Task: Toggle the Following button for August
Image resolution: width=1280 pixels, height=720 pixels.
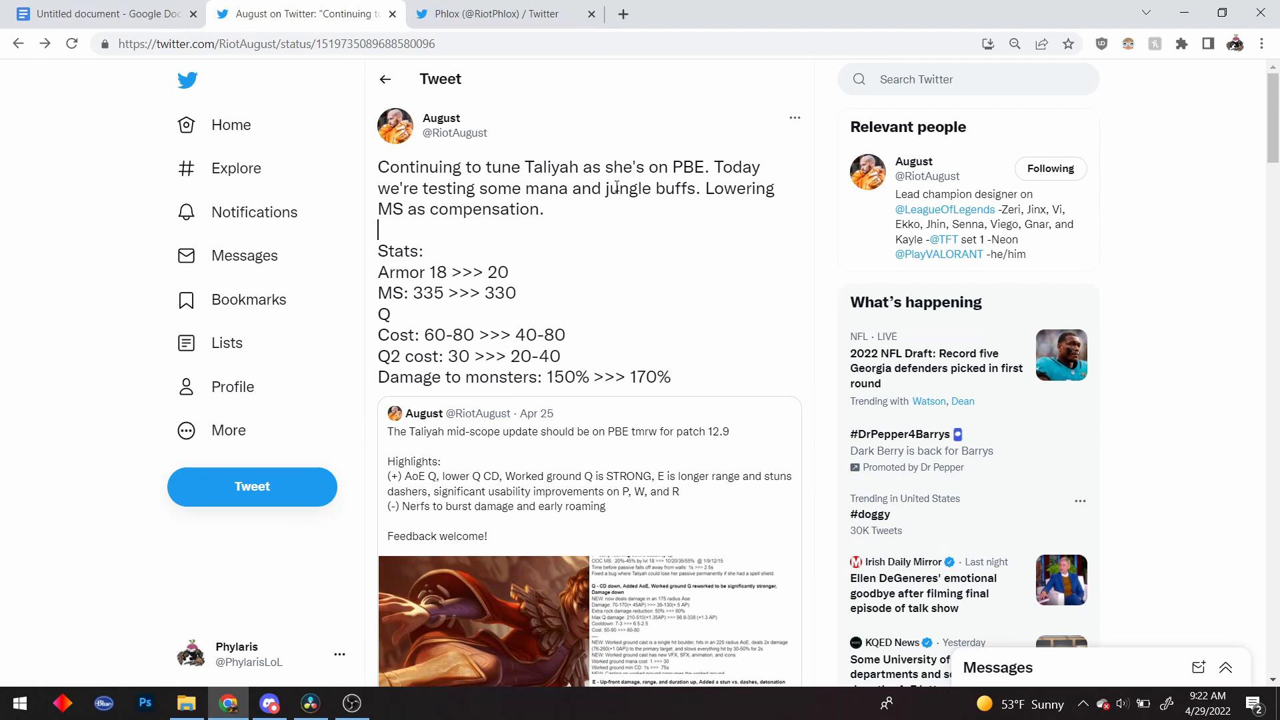Action: click(1050, 169)
